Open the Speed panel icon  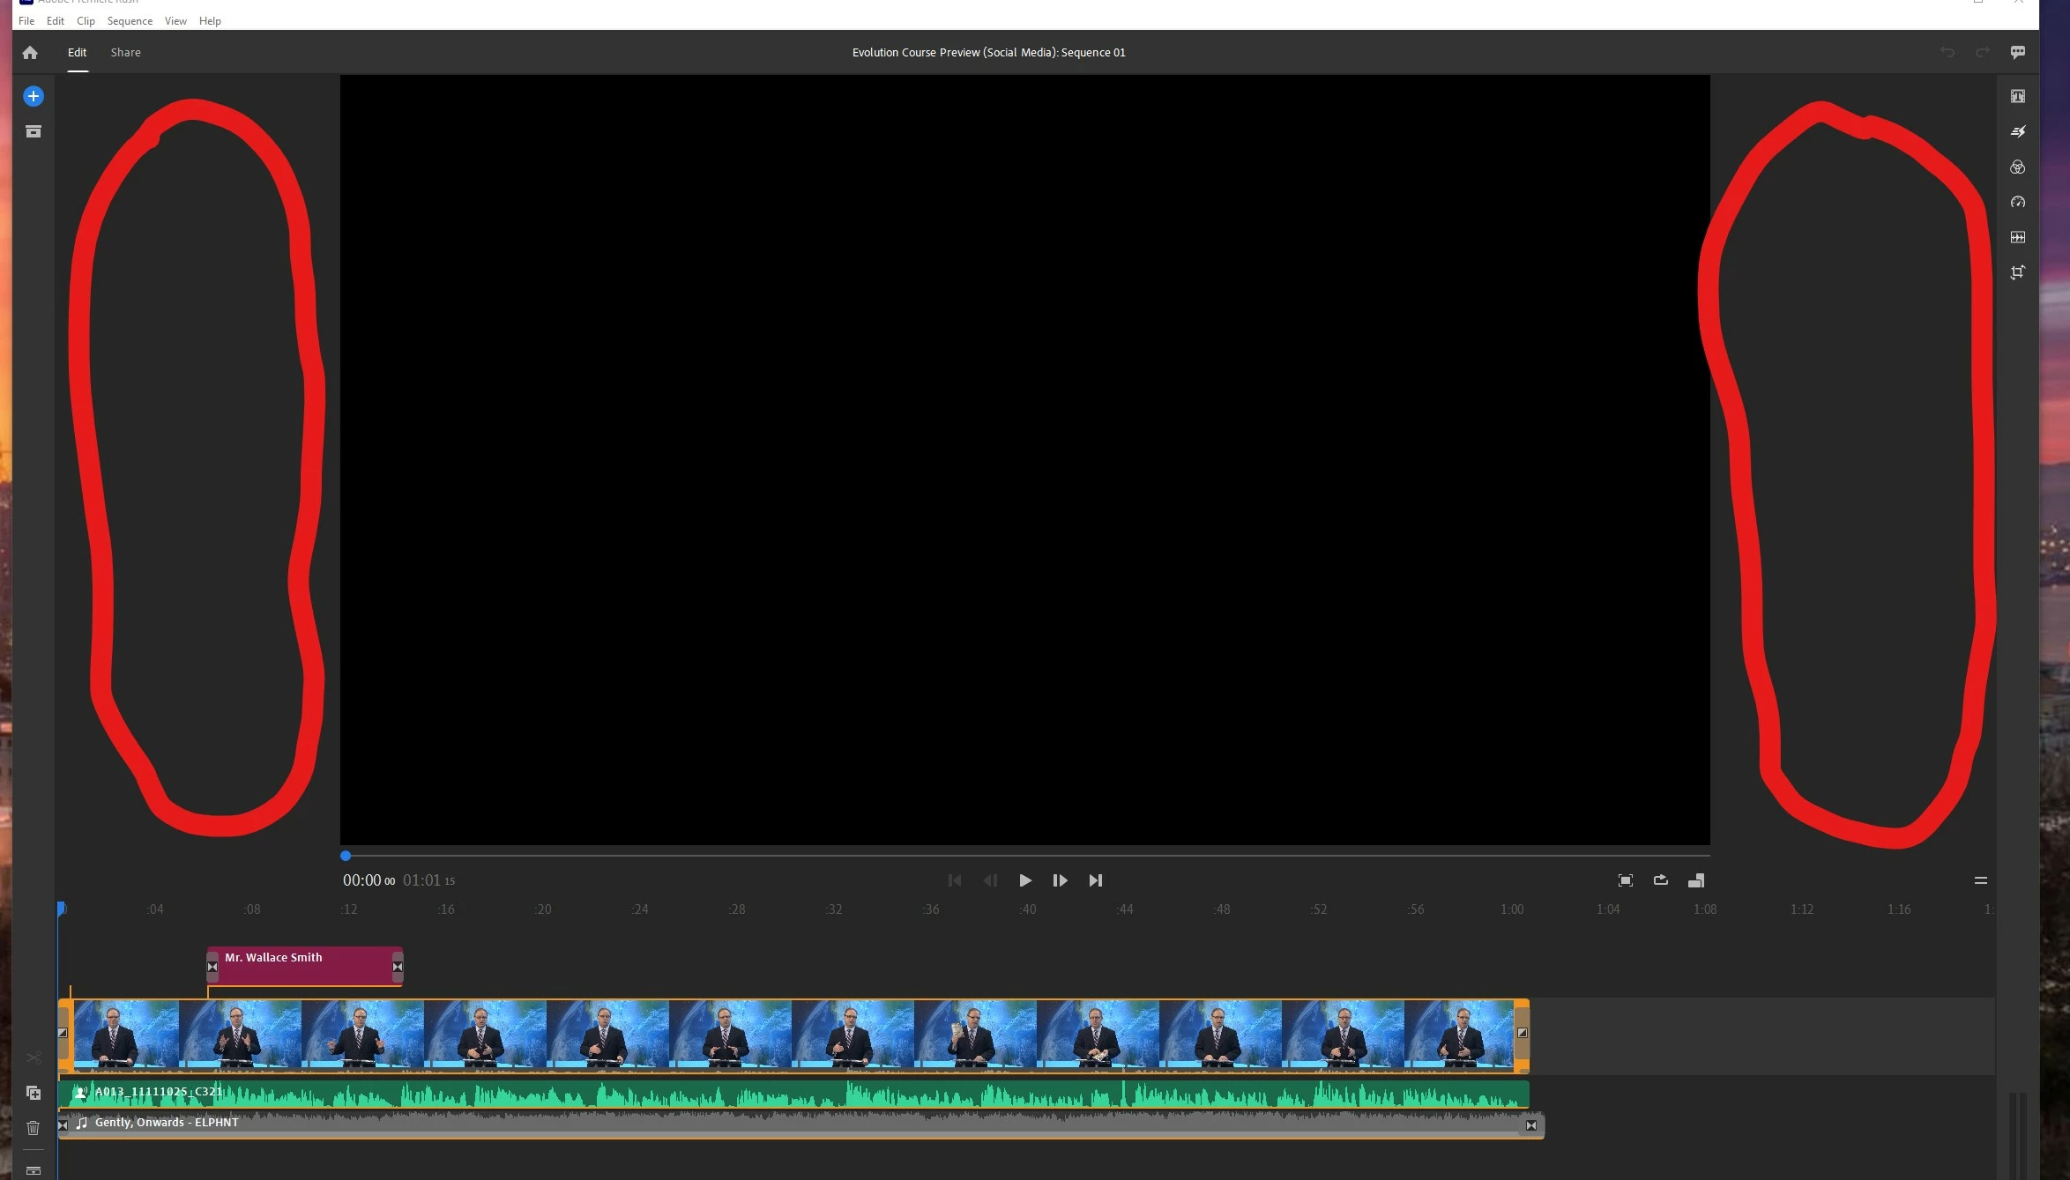tap(2017, 202)
